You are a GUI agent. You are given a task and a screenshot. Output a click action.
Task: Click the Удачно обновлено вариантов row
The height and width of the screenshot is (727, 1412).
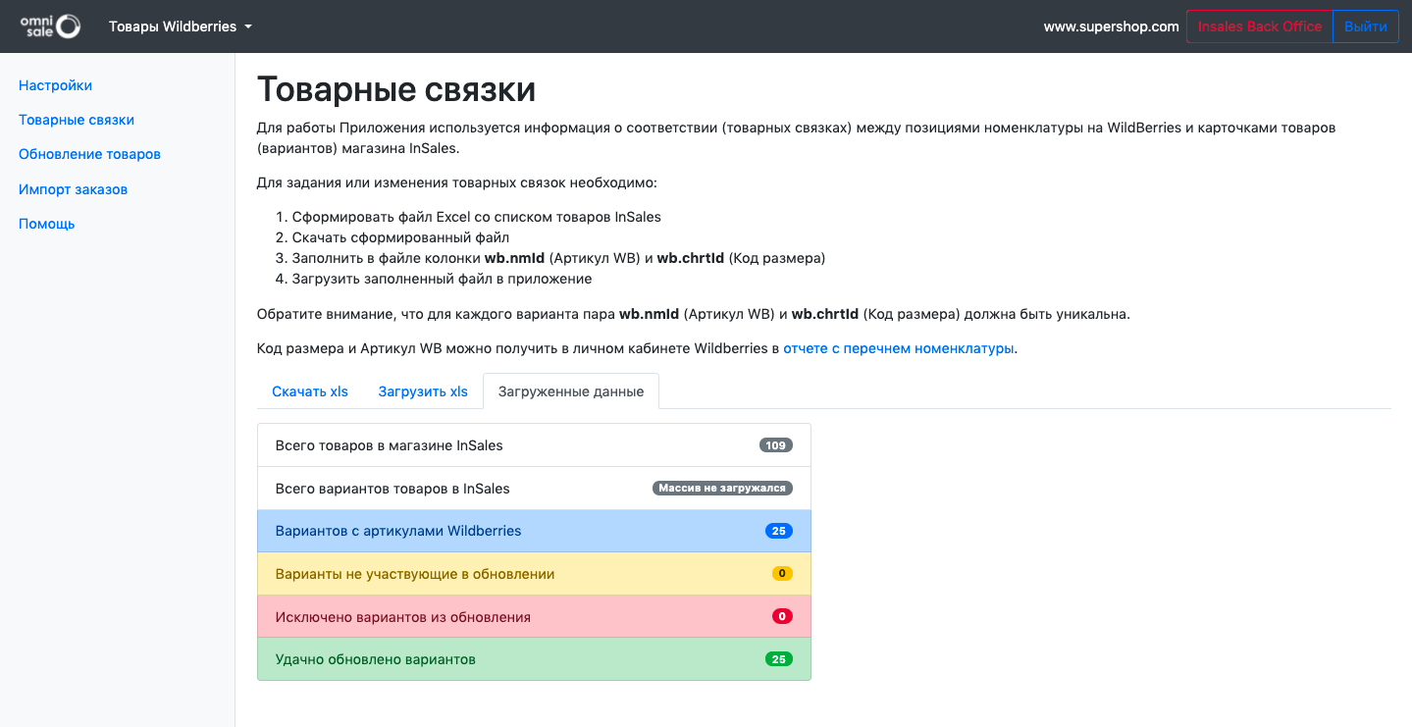point(534,659)
